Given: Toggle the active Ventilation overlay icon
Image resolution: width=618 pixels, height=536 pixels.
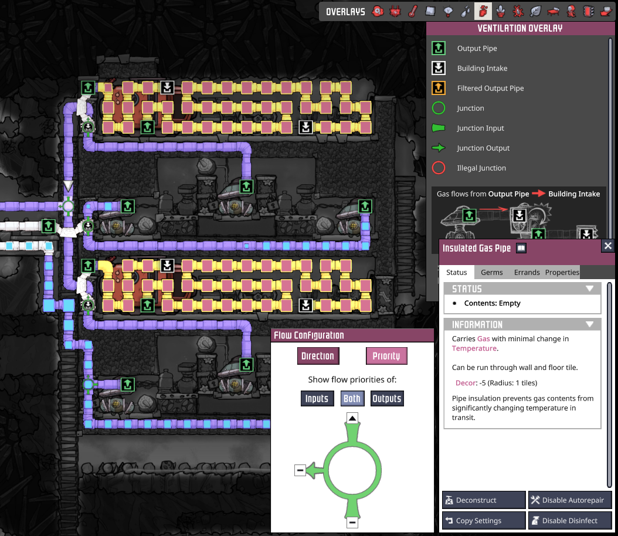Looking at the screenshot, I should [483, 11].
